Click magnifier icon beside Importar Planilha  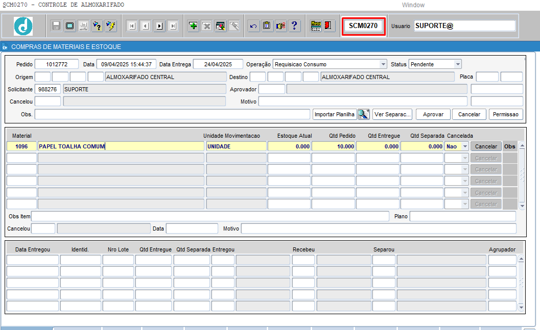tap(363, 114)
